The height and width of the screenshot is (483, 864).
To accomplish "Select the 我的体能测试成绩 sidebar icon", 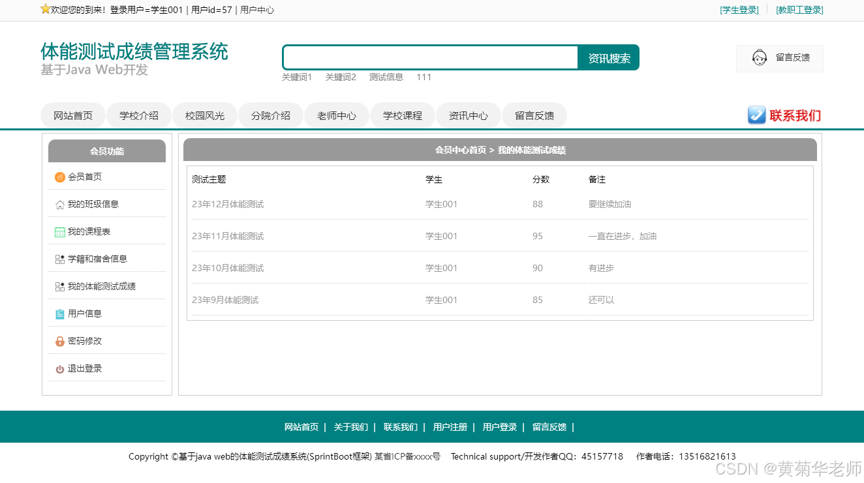I will coord(59,285).
